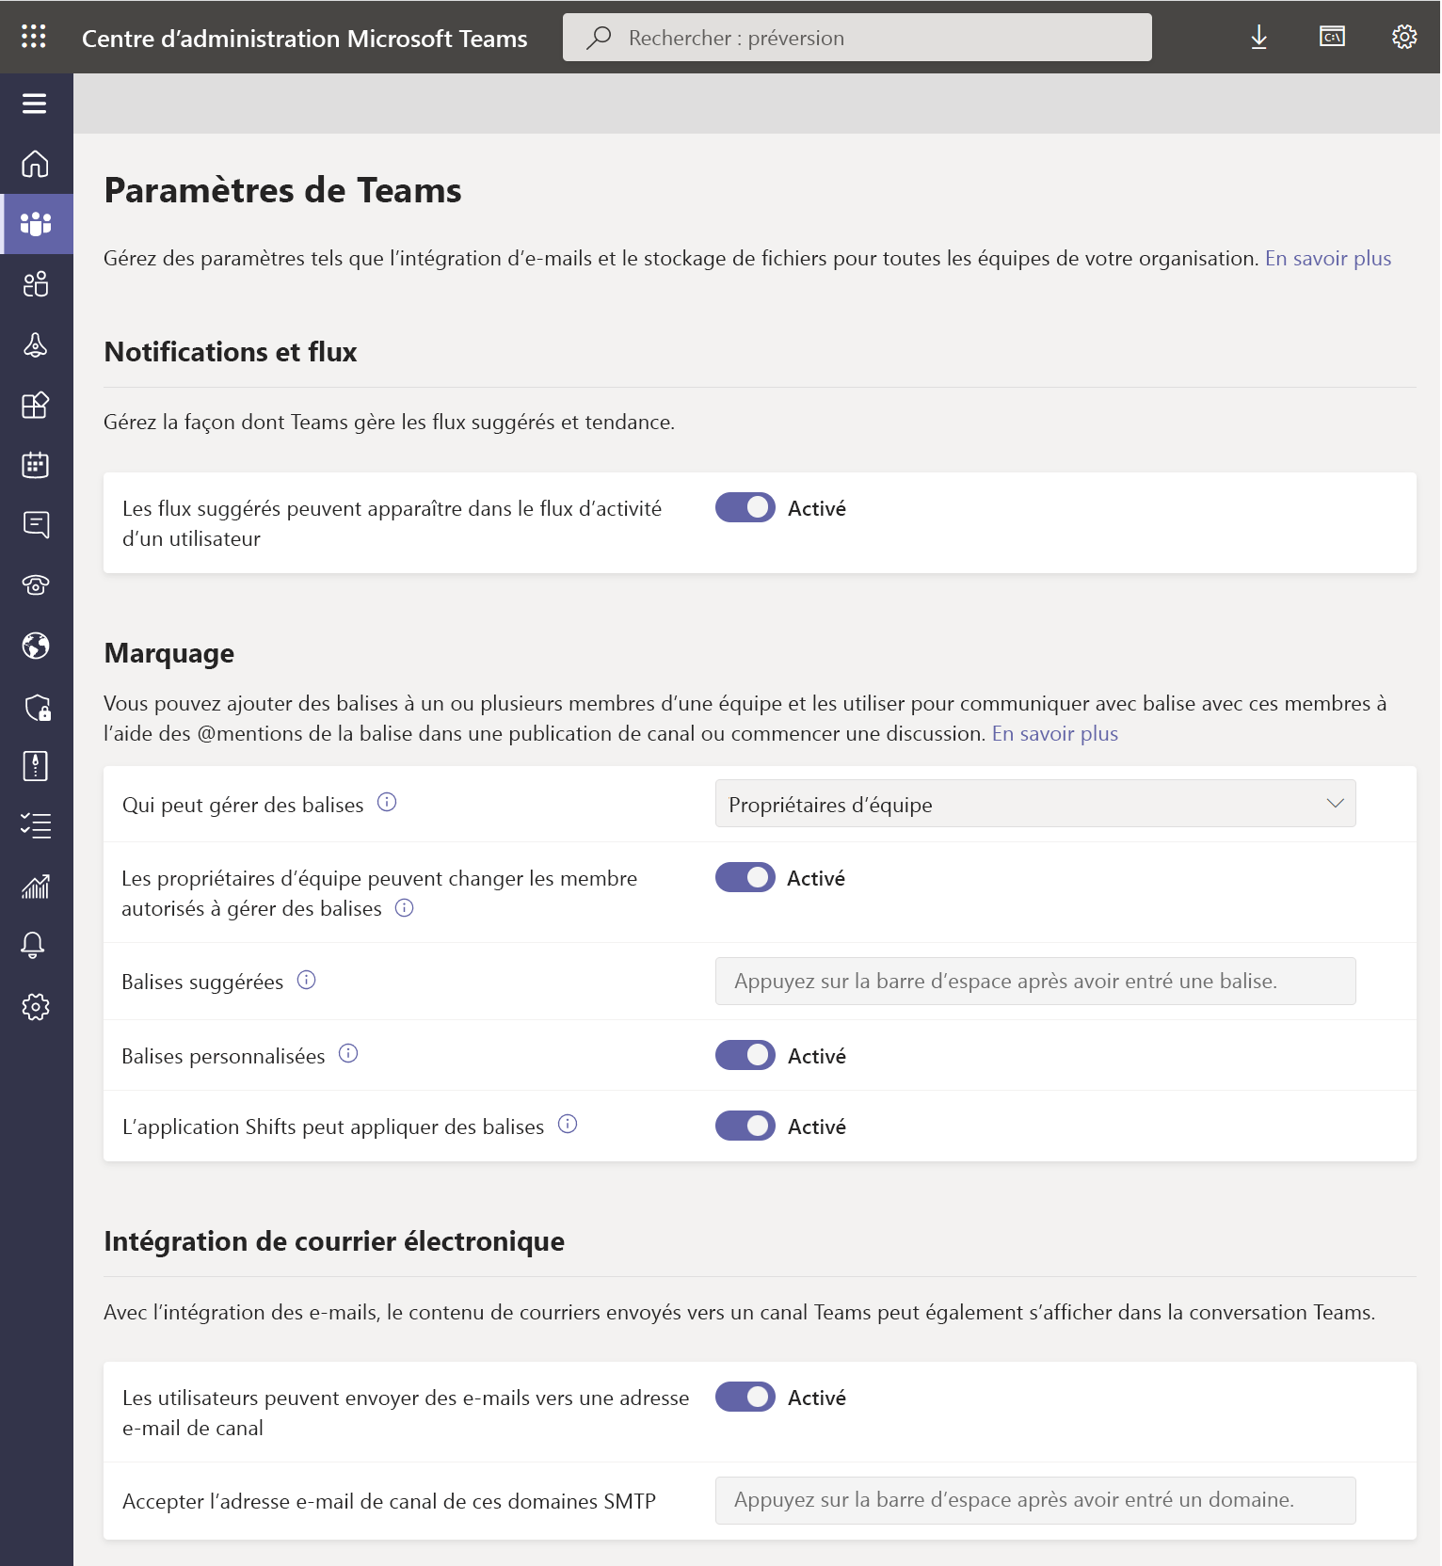Open the Voice telephone icon in sidebar
The width and height of the screenshot is (1442, 1566).
(x=36, y=585)
